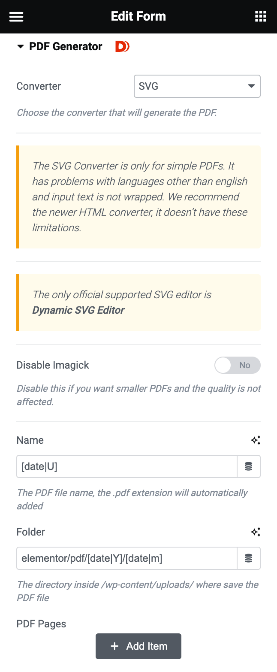Open AI assistance for the Folder field
The image size is (277, 672).
(x=256, y=532)
